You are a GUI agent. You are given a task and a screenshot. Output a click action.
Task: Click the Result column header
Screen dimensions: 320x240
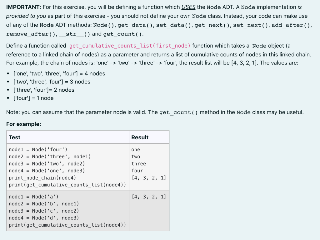140,137
